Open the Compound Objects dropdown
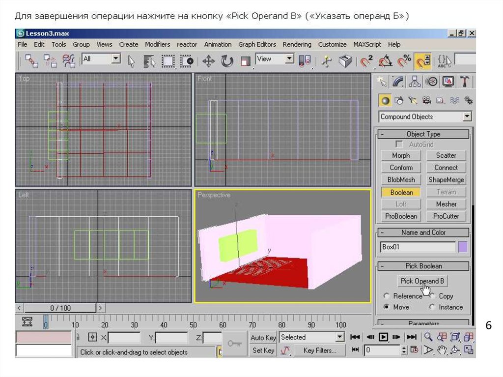 pyautogui.click(x=467, y=117)
